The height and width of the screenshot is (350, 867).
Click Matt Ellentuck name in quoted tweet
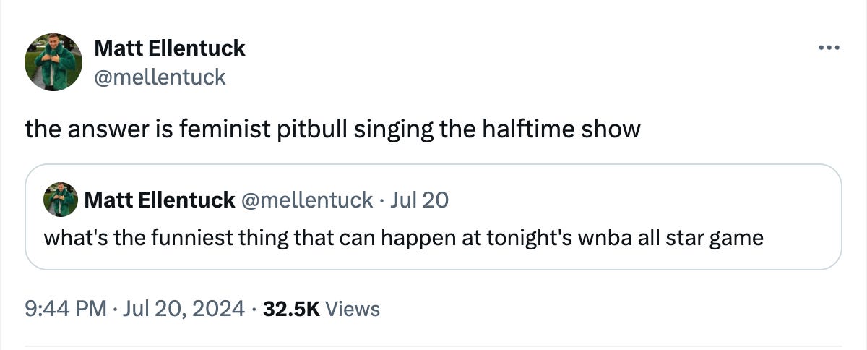tap(160, 200)
